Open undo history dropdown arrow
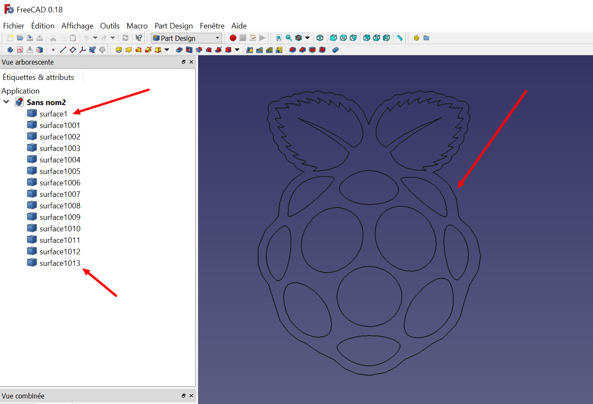 tap(95, 38)
